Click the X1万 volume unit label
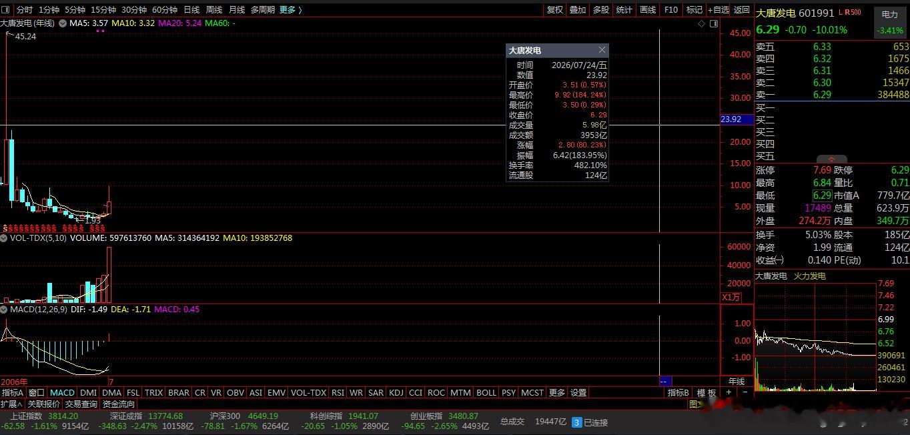910x435 pixels. (732, 298)
